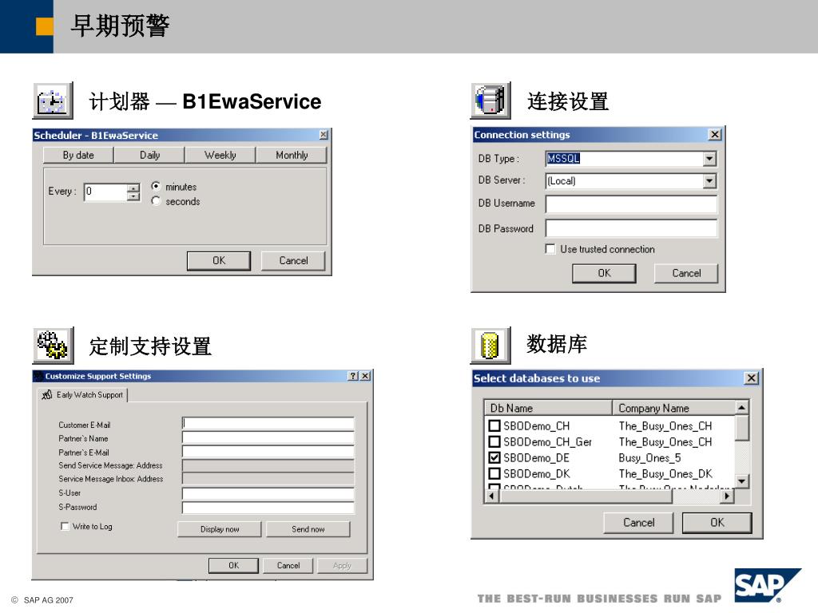Click the Every value spinner arrows
This screenshot has height=613, width=818.
pyautogui.click(x=133, y=192)
